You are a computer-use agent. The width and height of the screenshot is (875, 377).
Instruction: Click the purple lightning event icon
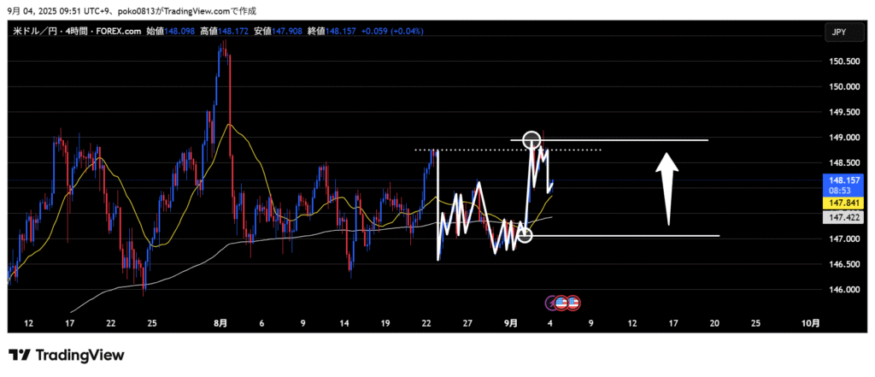pyautogui.click(x=552, y=302)
